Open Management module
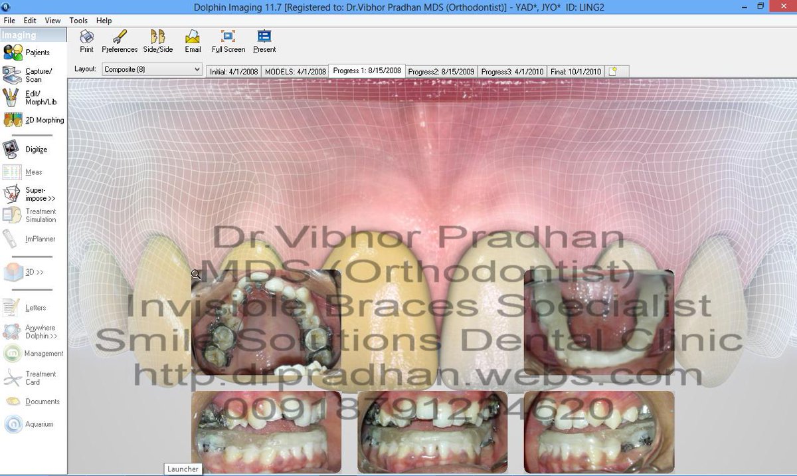This screenshot has height=476, width=797. [x=33, y=354]
